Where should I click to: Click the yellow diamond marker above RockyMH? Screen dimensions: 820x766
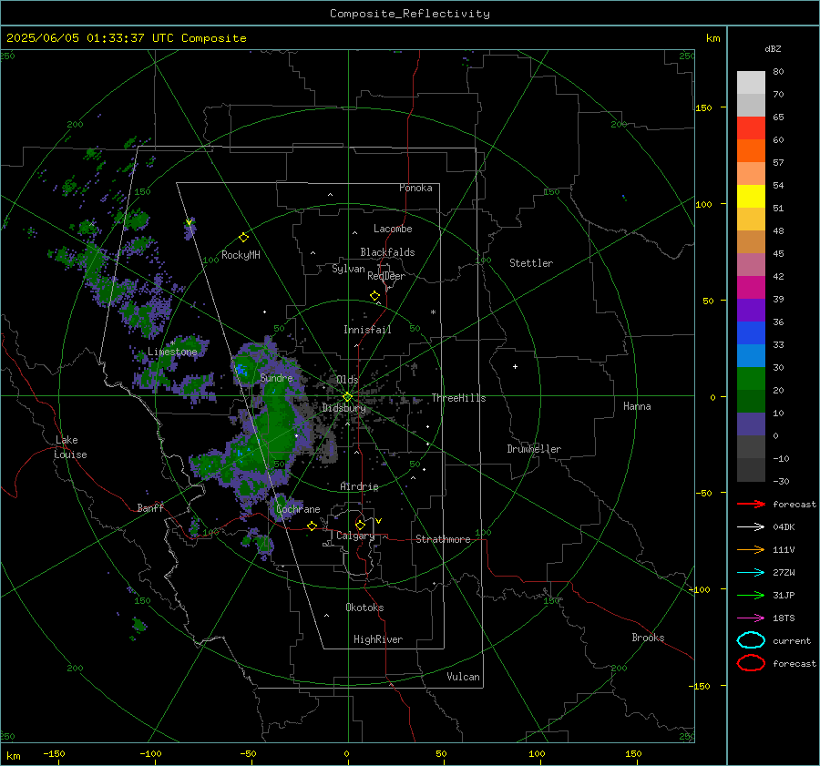point(243,238)
